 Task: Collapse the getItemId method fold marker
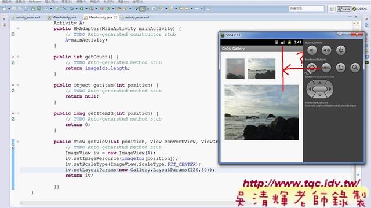coord(18,113)
